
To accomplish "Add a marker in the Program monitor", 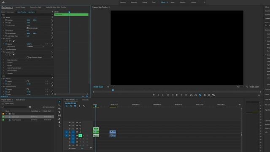I will 154,95.
